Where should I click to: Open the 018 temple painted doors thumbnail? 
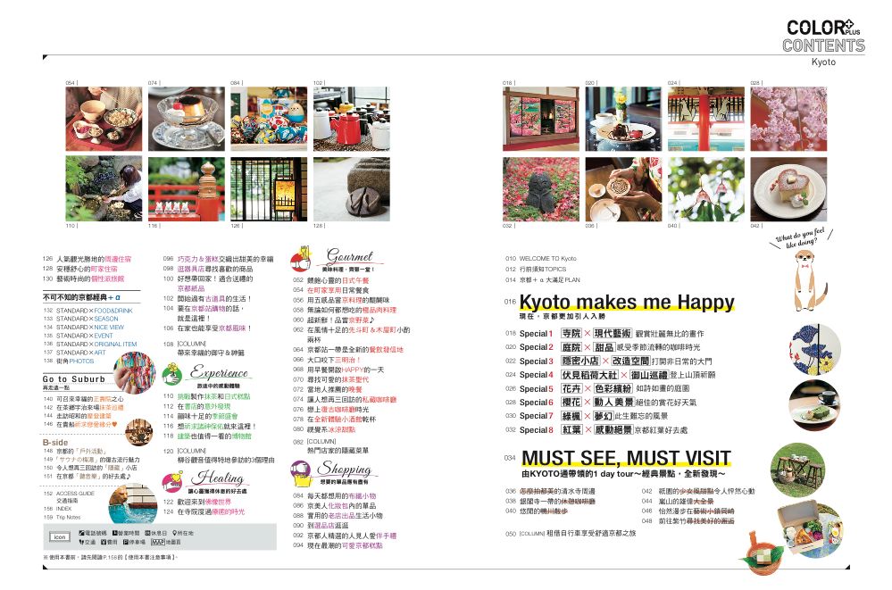coord(541,119)
